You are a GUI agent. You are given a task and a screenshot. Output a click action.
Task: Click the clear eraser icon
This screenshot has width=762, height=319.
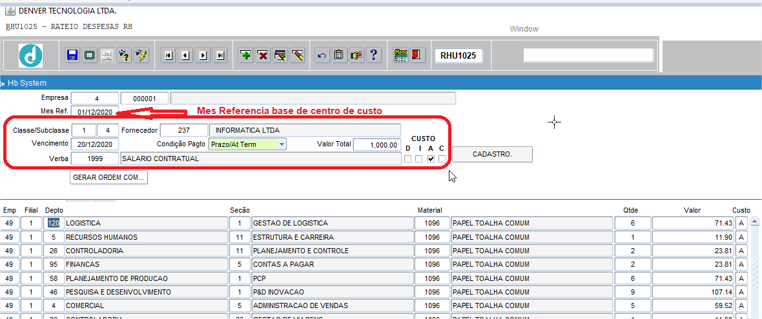[x=298, y=55]
